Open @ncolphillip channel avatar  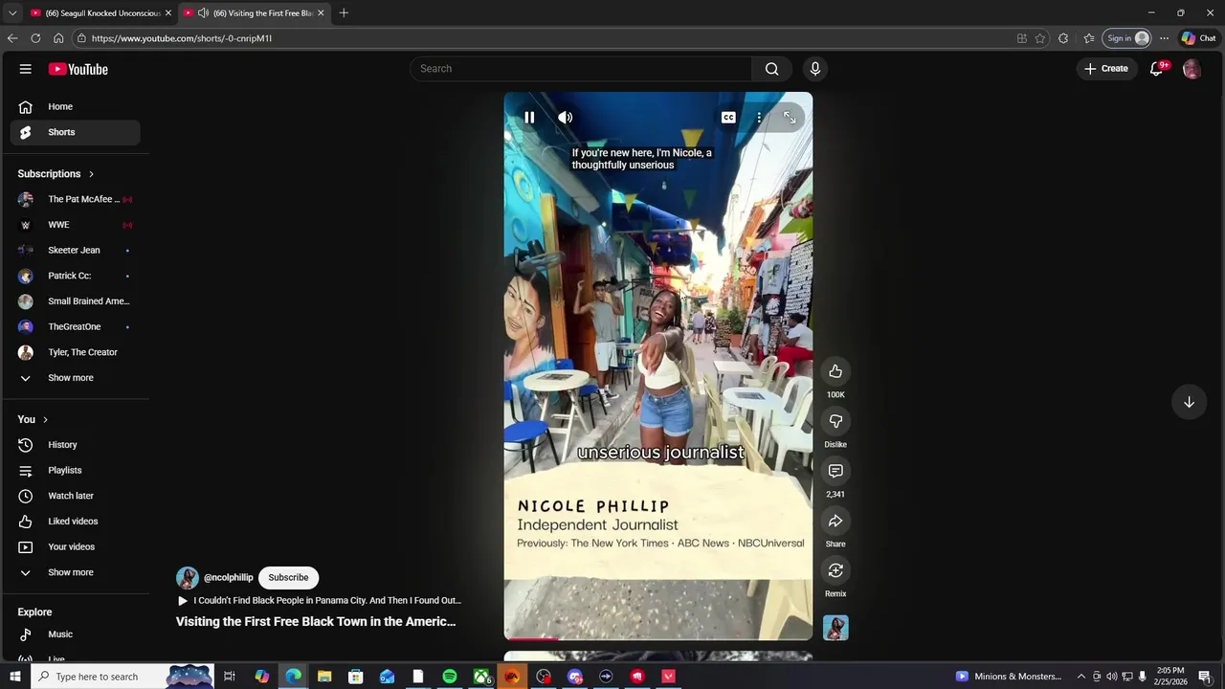[x=188, y=578]
